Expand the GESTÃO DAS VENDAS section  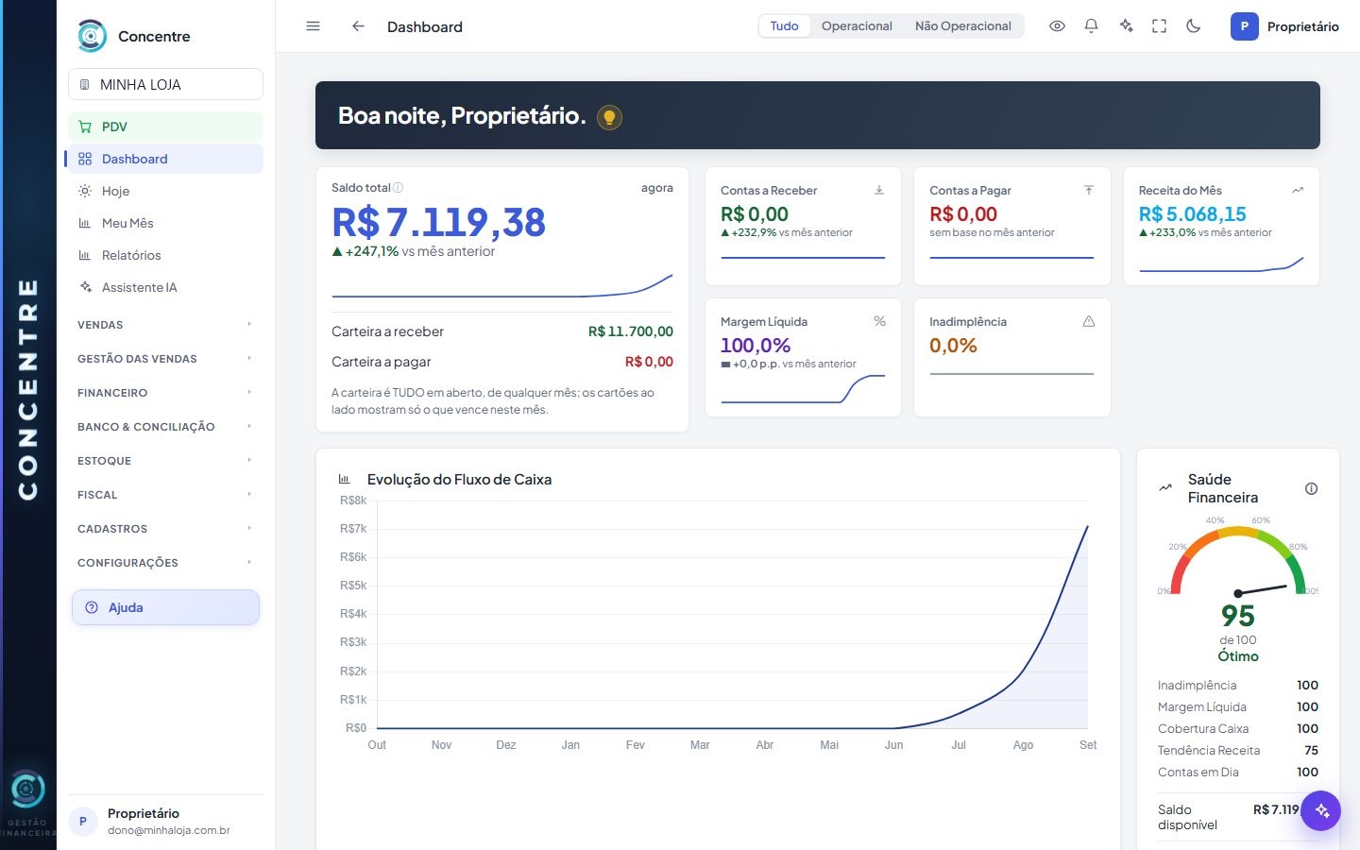point(165,359)
